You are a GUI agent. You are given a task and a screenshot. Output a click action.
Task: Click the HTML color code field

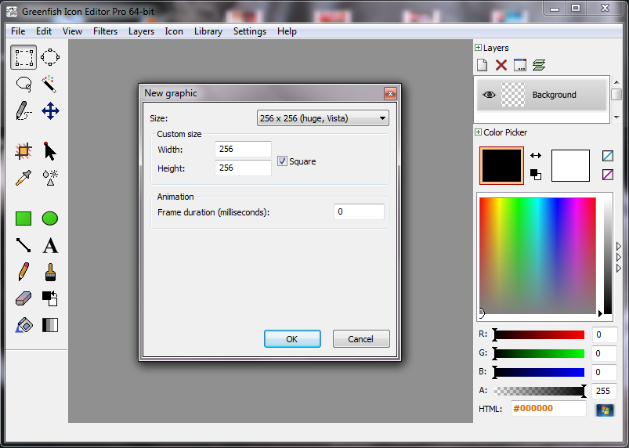[x=548, y=409]
